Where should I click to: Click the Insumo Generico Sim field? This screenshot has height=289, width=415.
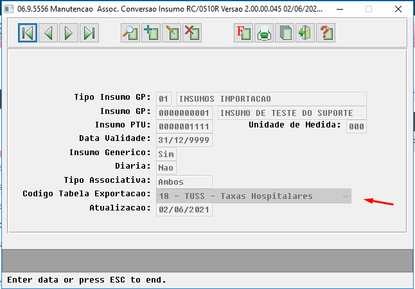click(x=166, y=154)
